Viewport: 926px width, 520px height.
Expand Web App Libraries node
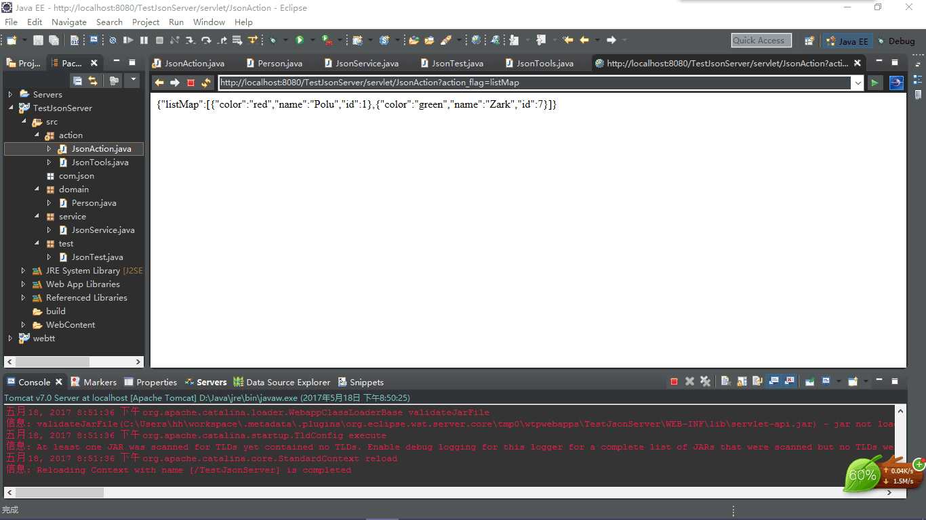[23, 284]
